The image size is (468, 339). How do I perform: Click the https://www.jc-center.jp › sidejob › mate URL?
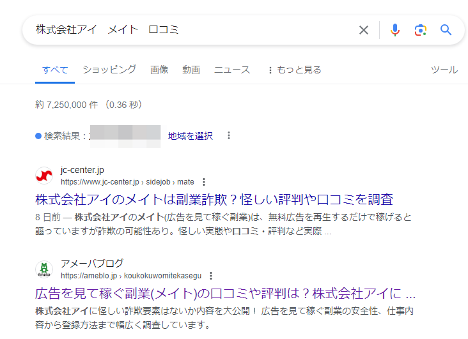[x=127, y=182]
